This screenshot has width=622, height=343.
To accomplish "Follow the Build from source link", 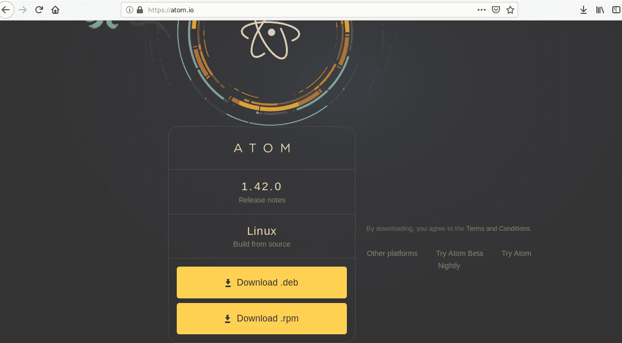I will click(x=262, y=244).
